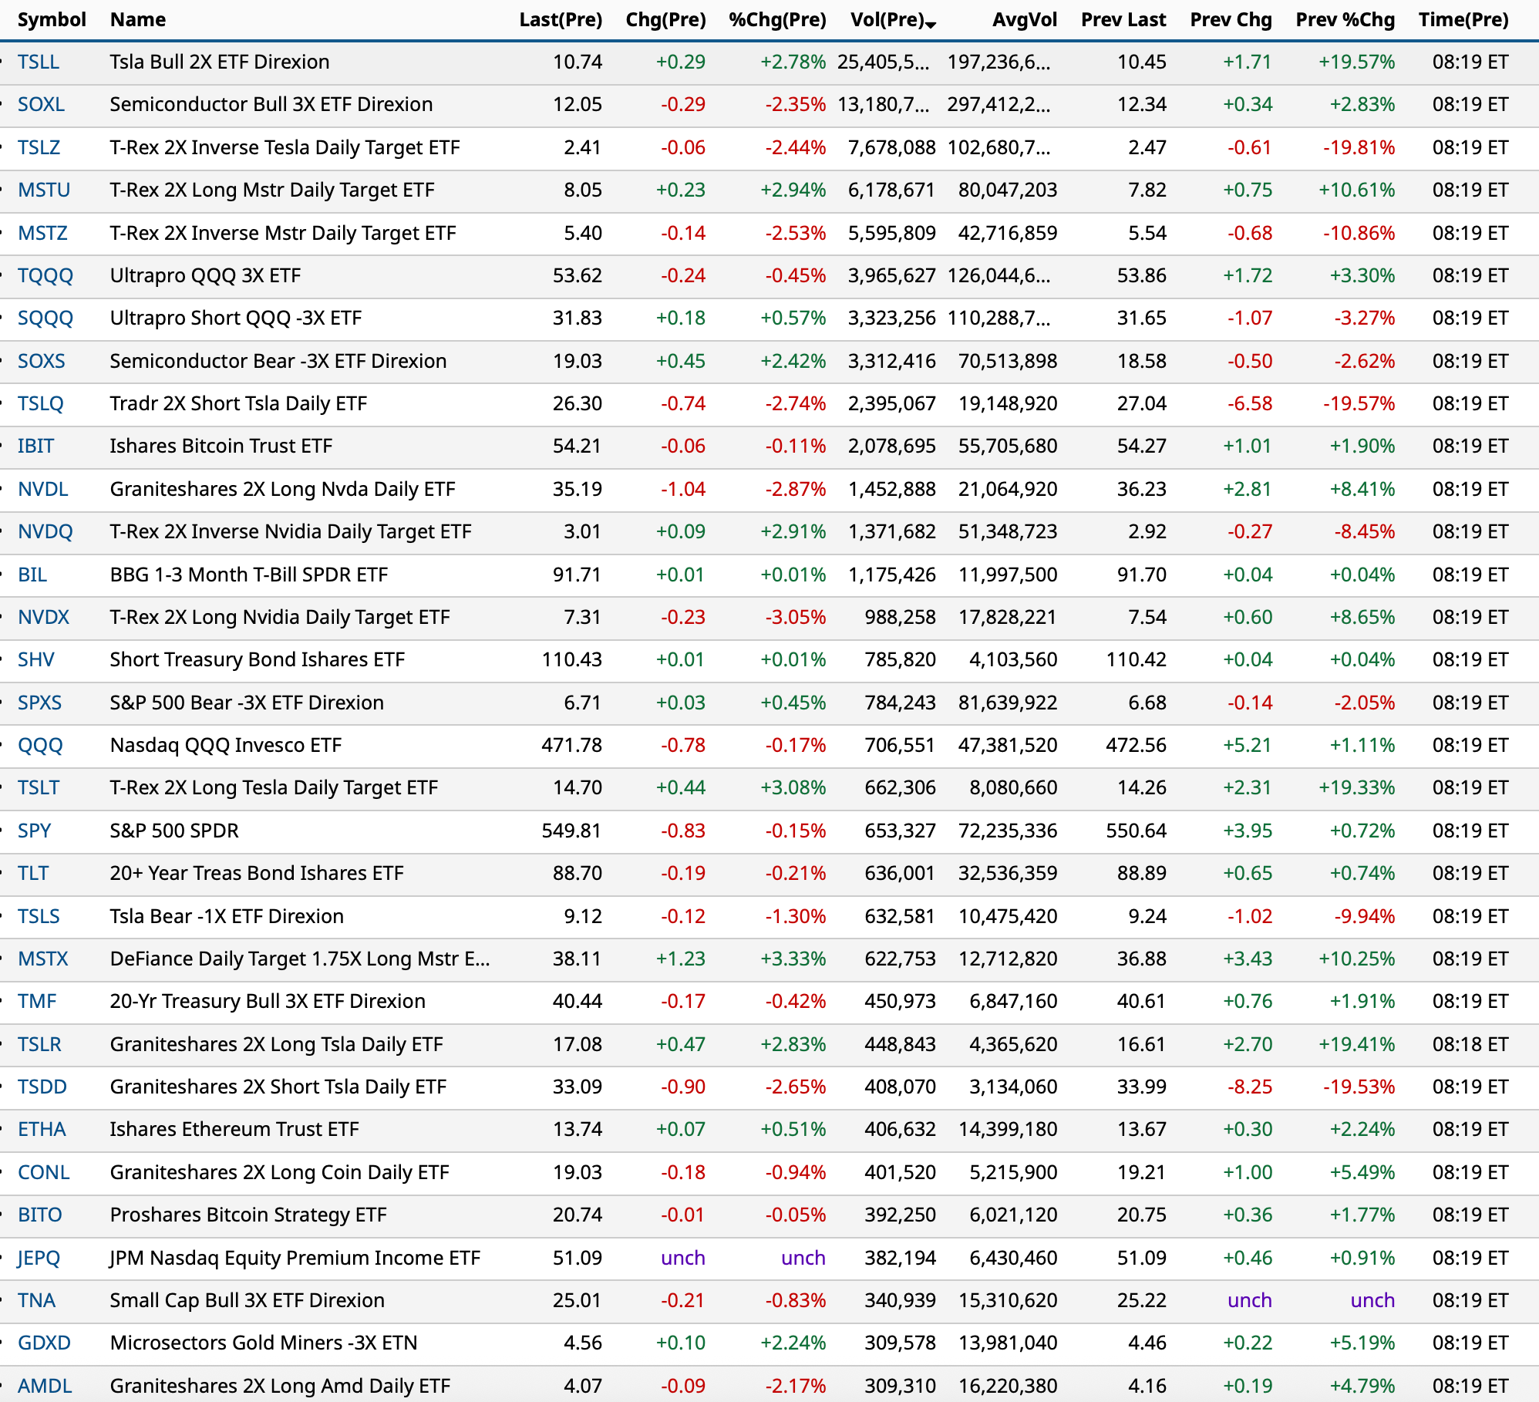Viewport: 1539px width, 1402px height.
Task: Open the JEPQ ticker link
Action: tap(39, 1258)
